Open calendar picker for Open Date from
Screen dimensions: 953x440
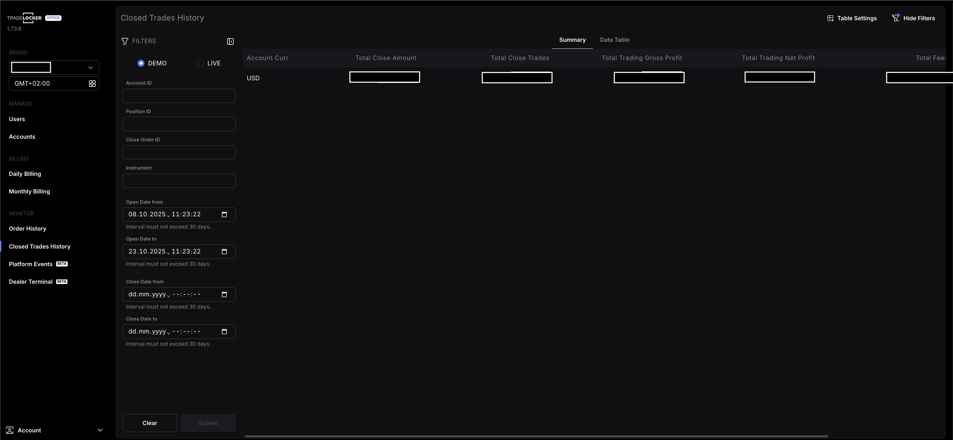tap(224, 214)
